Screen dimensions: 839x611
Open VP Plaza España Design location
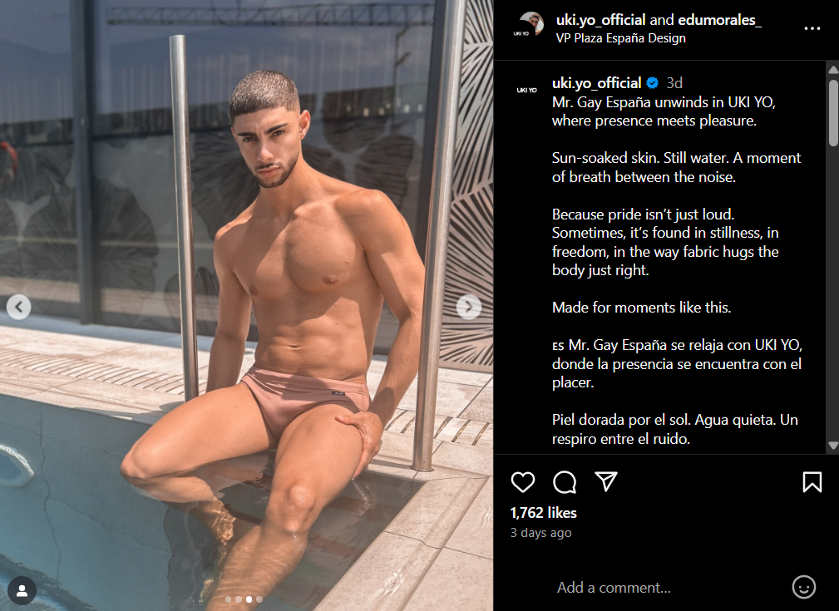pos(620,38)
